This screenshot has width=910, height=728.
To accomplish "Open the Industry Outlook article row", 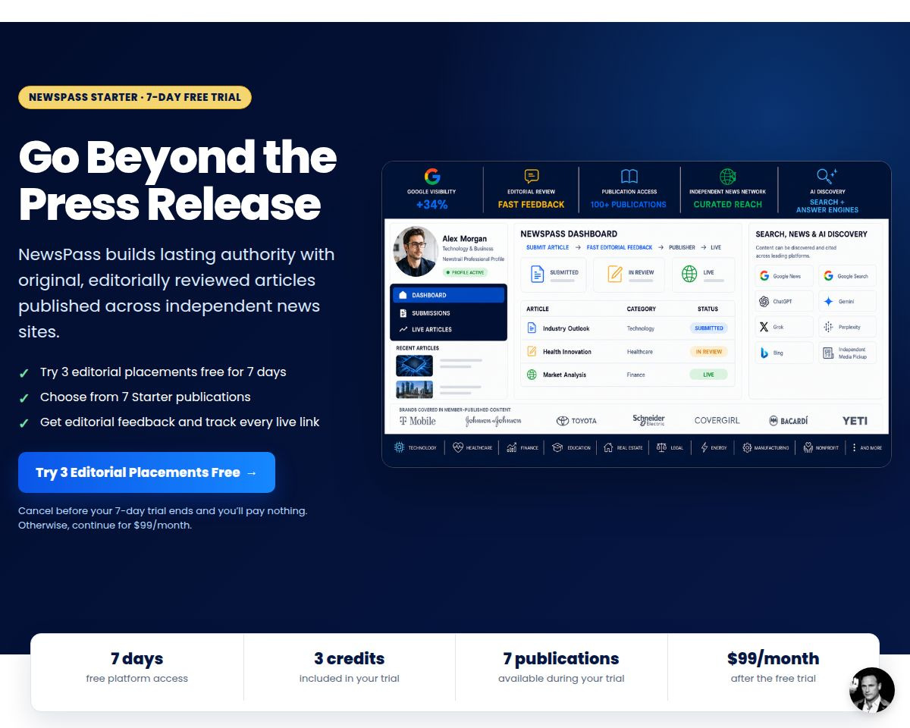I will click(x=628, y=328).
